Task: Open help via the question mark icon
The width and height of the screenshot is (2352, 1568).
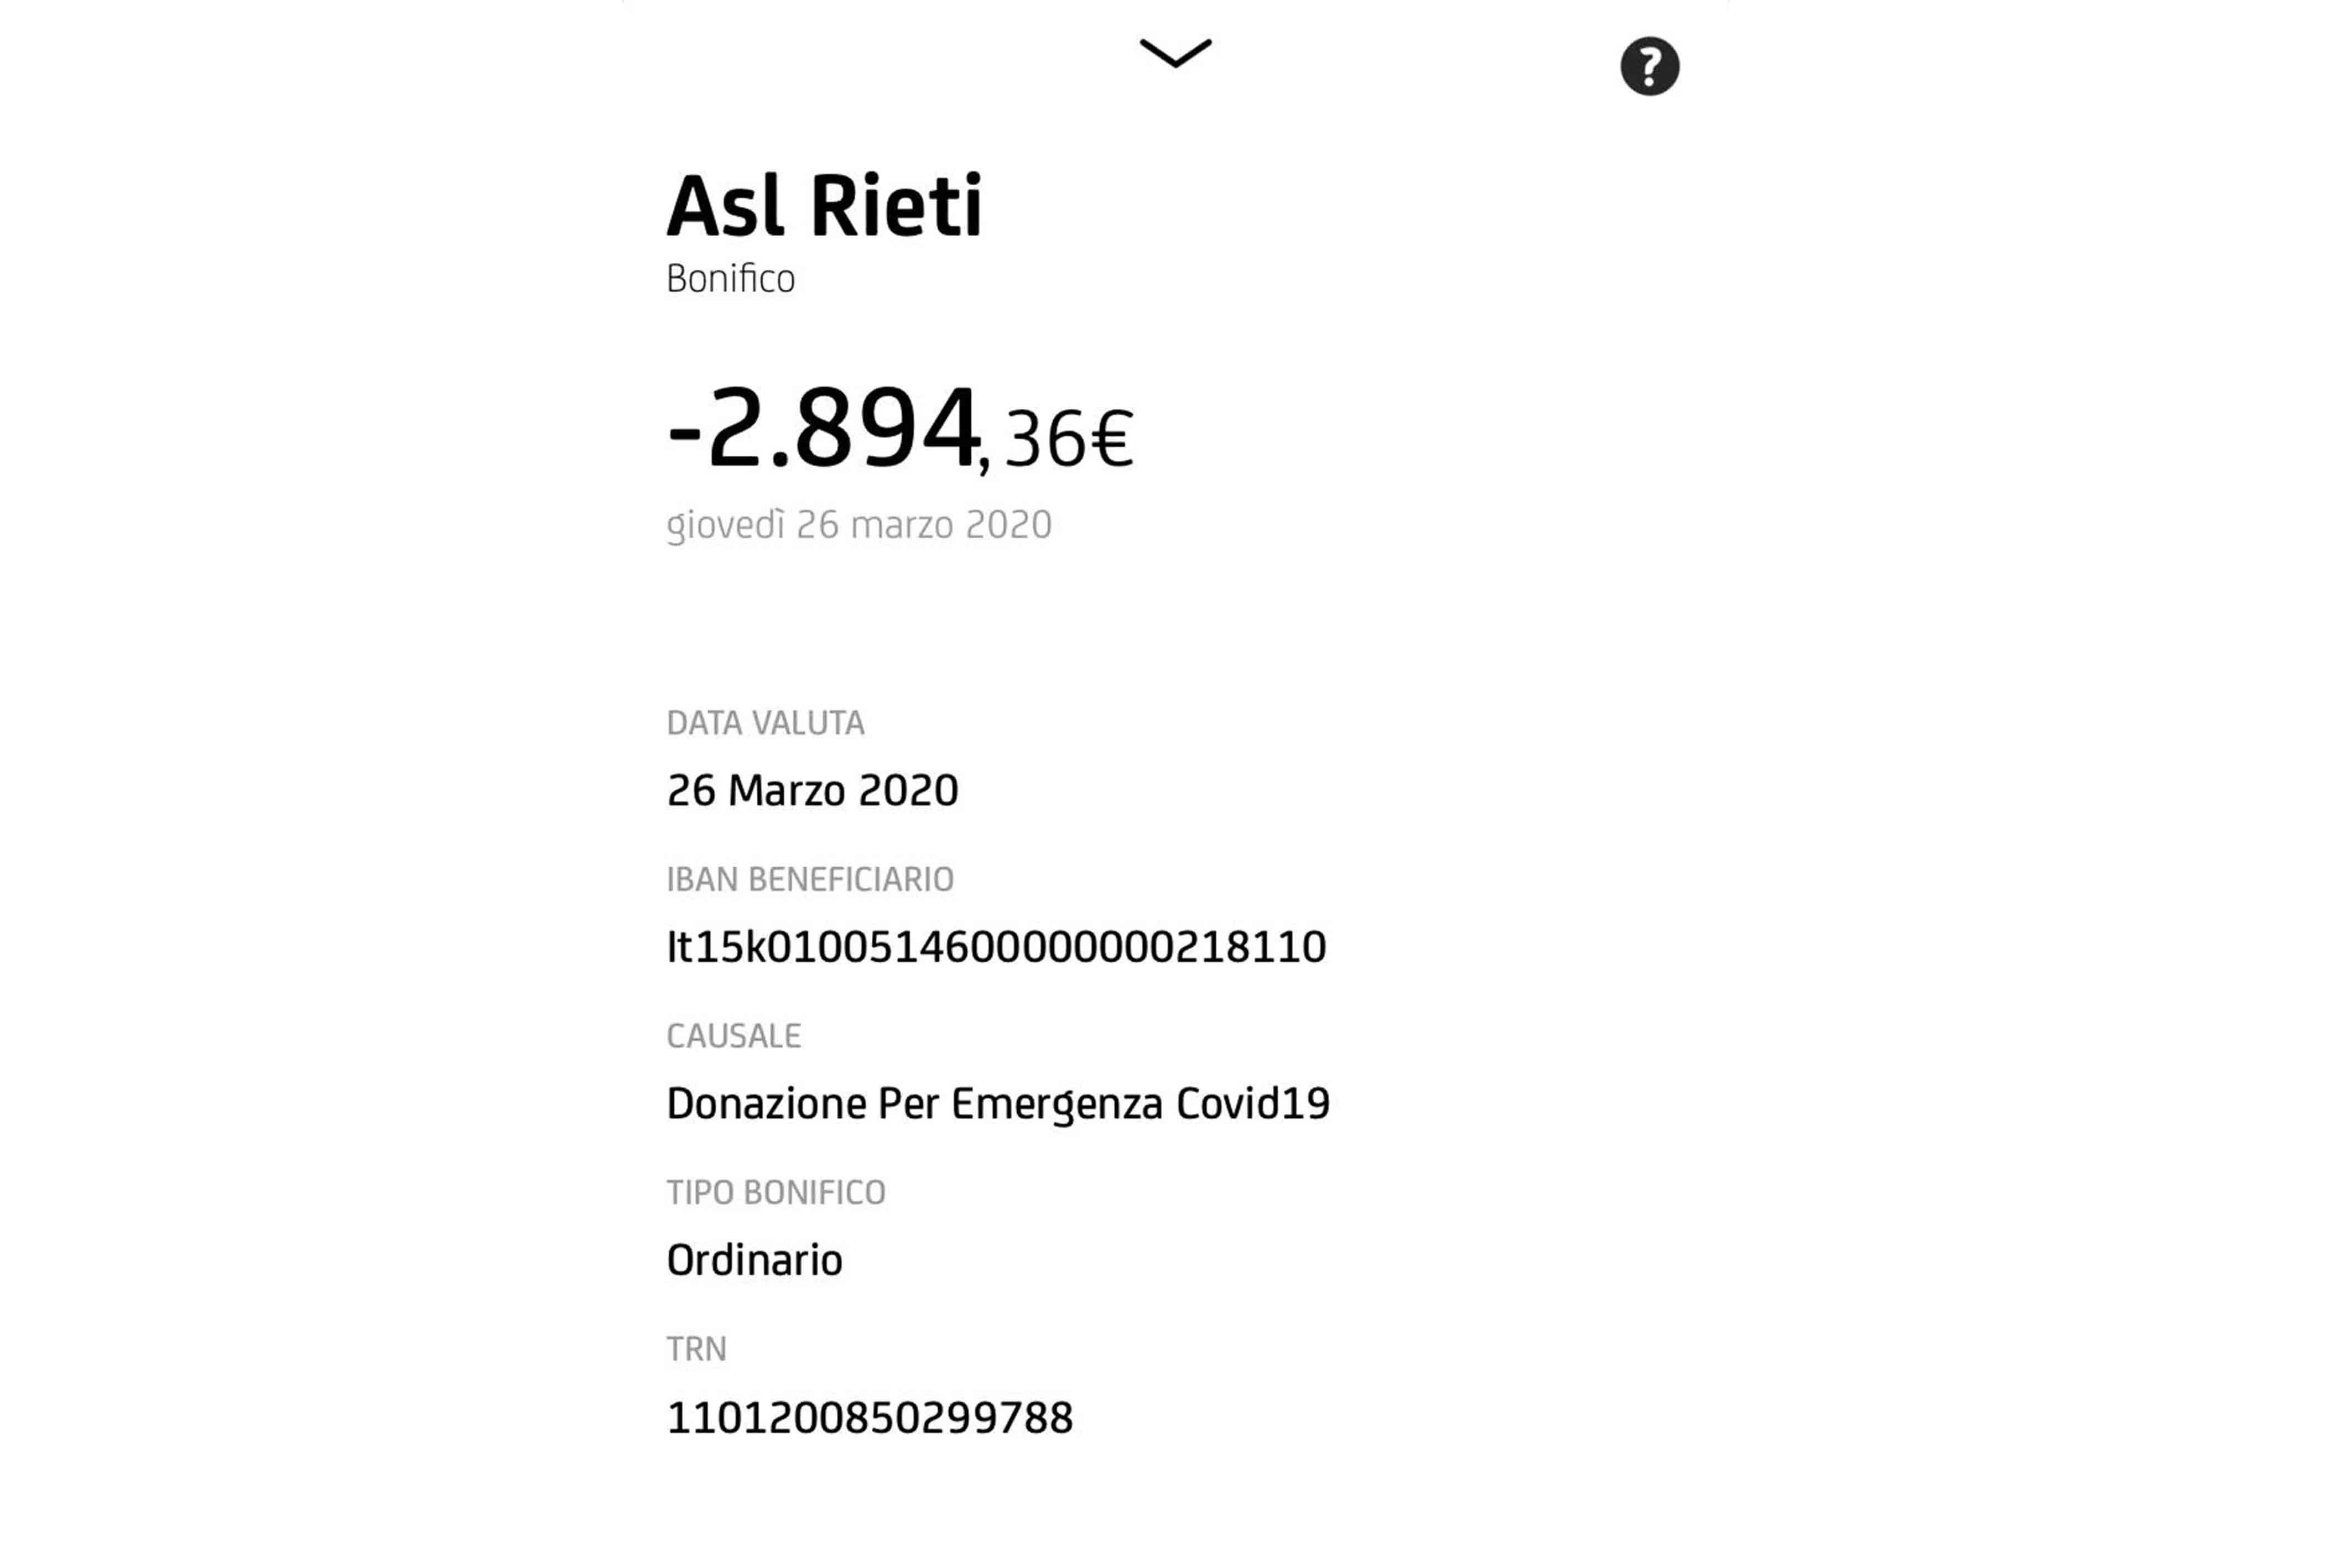Action: 1649,67
